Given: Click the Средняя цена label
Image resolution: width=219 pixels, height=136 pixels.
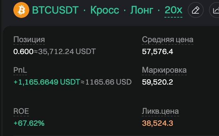Looking at the screenshot, I should pyautogui.click(x=167, y=40).
